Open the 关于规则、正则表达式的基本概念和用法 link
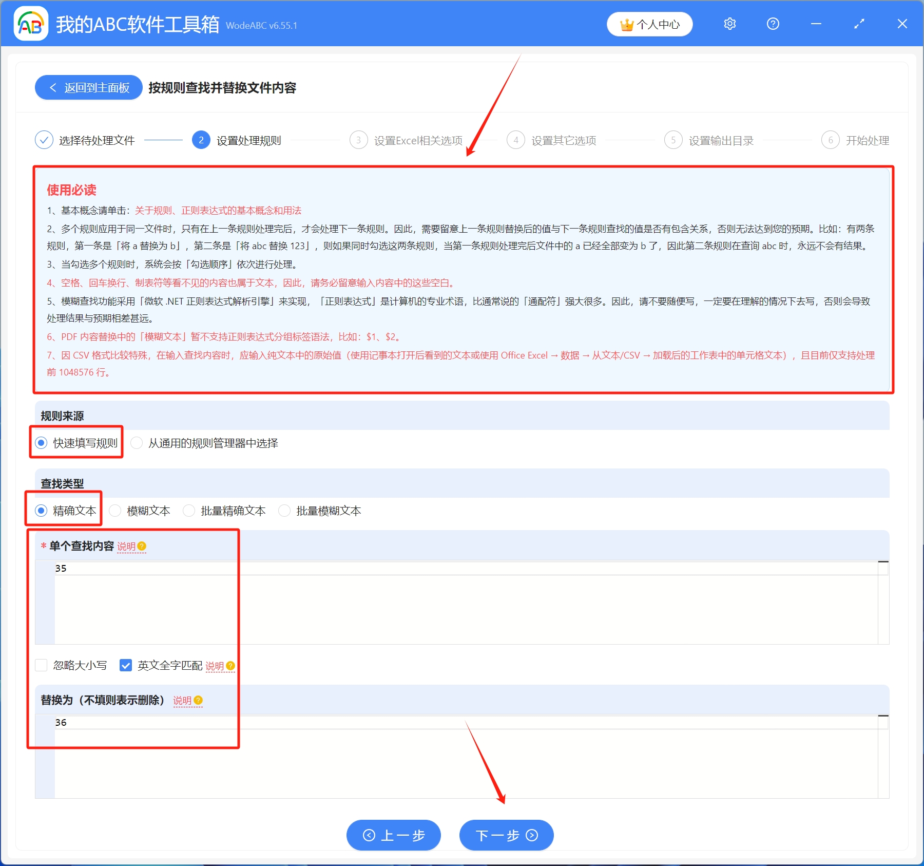This screenshot has width=924, height=866. pos(217,211)
